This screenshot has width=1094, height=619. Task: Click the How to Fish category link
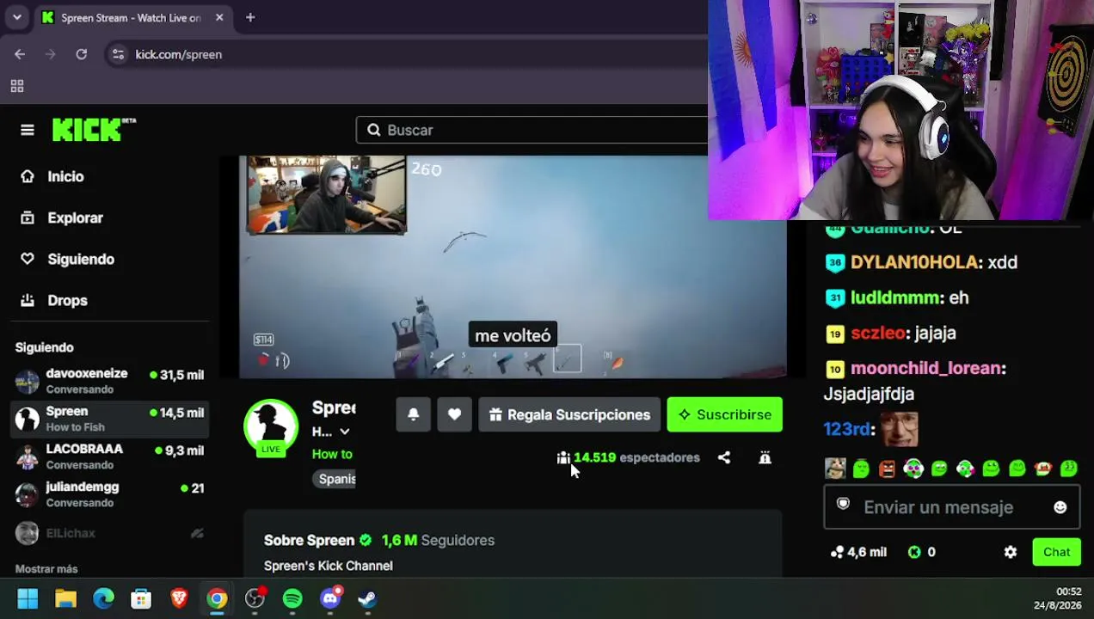[332, 454]
